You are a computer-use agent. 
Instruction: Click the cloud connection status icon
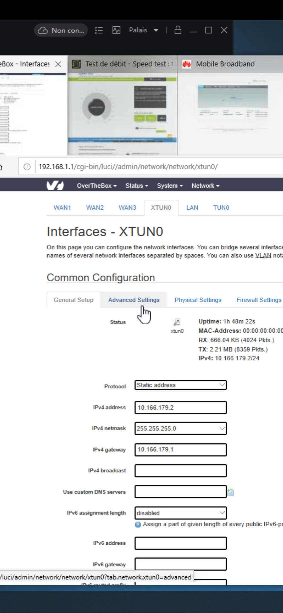pos(43,30)
